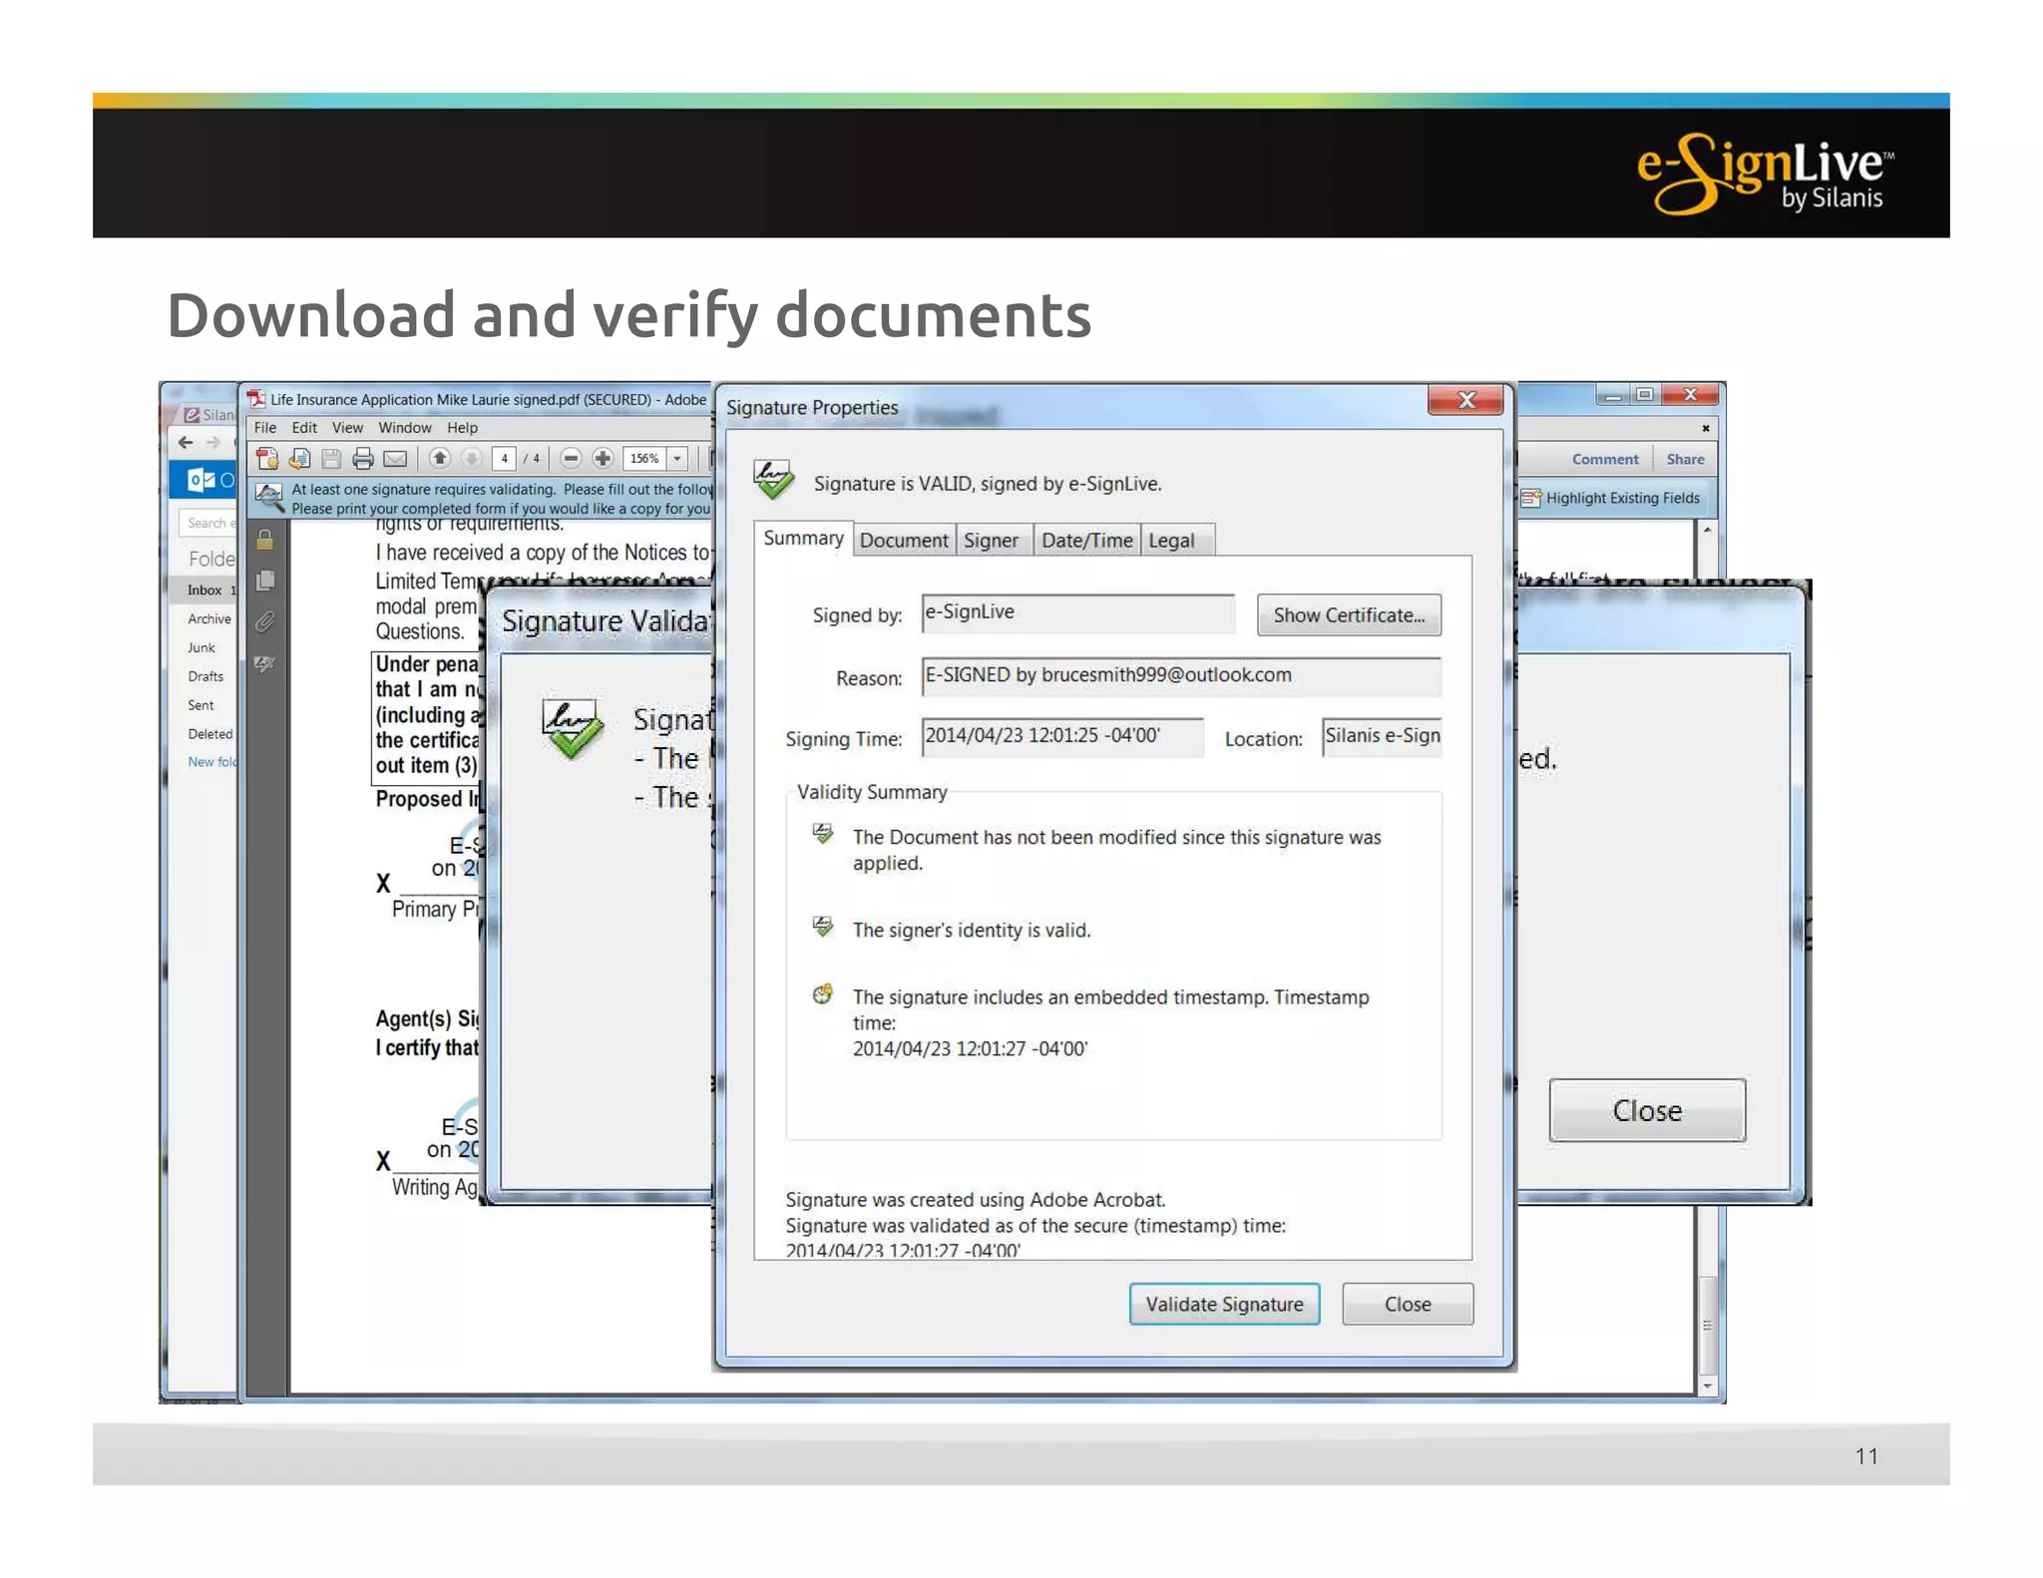Open the security lock panel icon
Viewport: 2043px width, 1578px height.
pos(265,540)
